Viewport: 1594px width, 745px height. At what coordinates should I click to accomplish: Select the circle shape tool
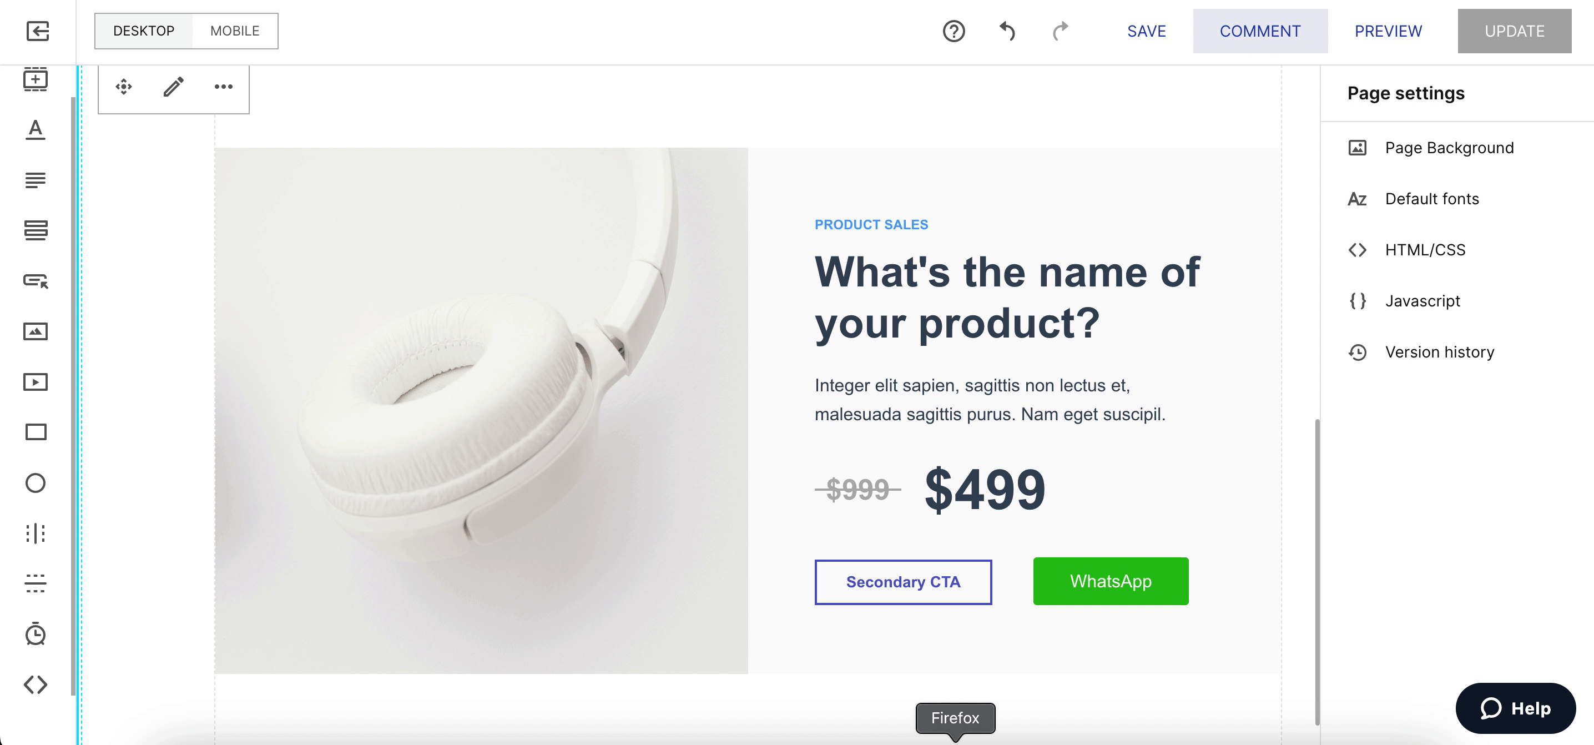pyautogui.click(x=36, y=482)
